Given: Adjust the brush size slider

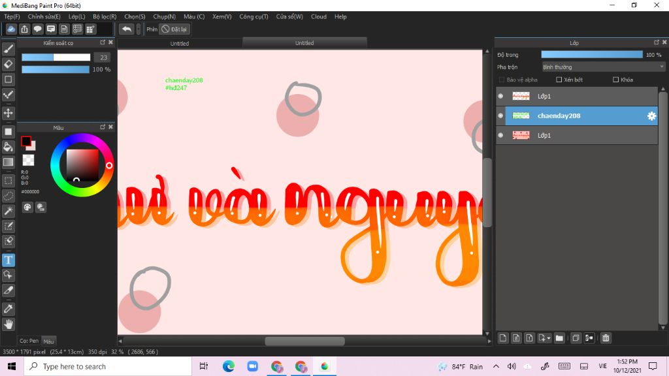Looking at the screenshot, I should (56, 57).
